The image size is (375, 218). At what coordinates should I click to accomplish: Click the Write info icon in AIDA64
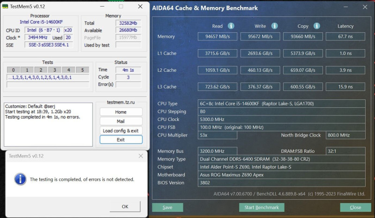[x=274, y=26]
